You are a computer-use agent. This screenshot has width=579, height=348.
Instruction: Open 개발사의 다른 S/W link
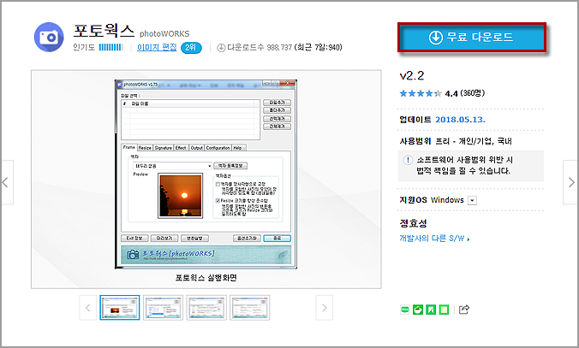coord(434,239)
